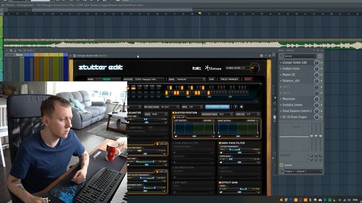Open the orange FL Studio icon in the taskbar
The image size is (362, 203).
tap(281, 200)
